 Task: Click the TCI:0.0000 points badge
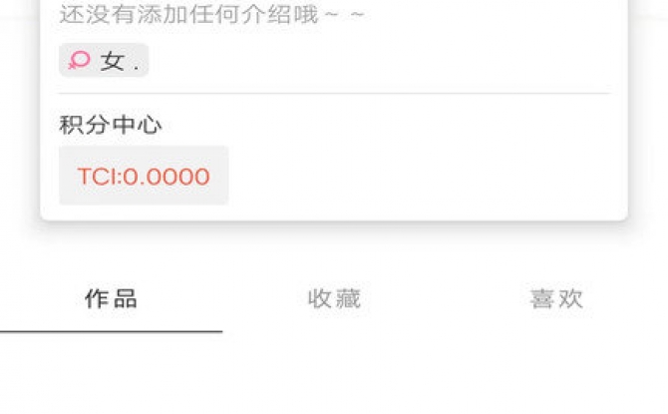(144, 176)
